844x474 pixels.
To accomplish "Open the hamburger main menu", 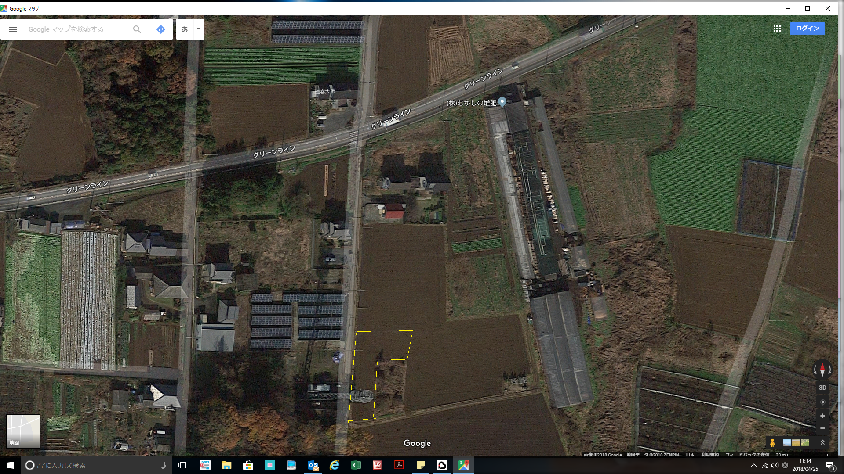I will [13, 29].
